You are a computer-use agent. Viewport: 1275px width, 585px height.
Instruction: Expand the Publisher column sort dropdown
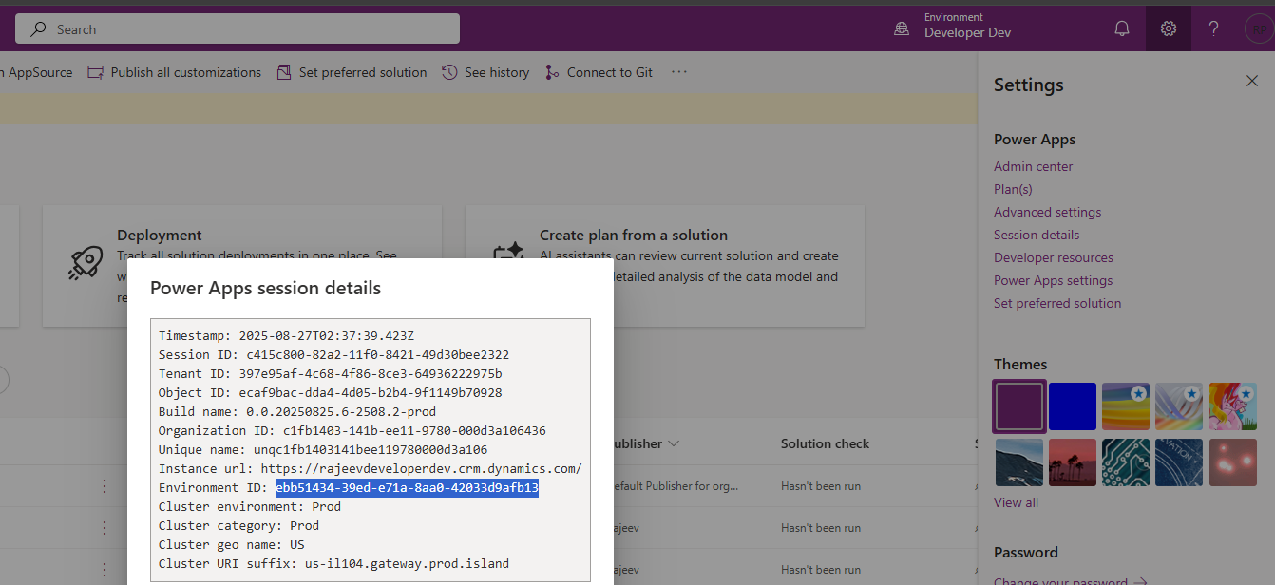675,443
